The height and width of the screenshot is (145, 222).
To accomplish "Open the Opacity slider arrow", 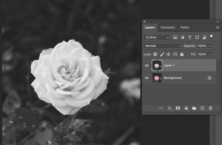I will (210, 46).
